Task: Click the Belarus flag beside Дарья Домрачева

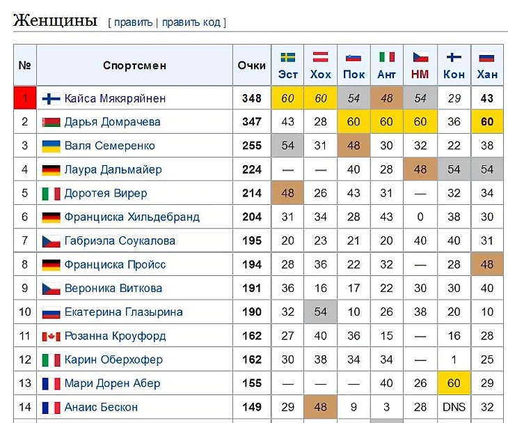Action: [51, 122]
